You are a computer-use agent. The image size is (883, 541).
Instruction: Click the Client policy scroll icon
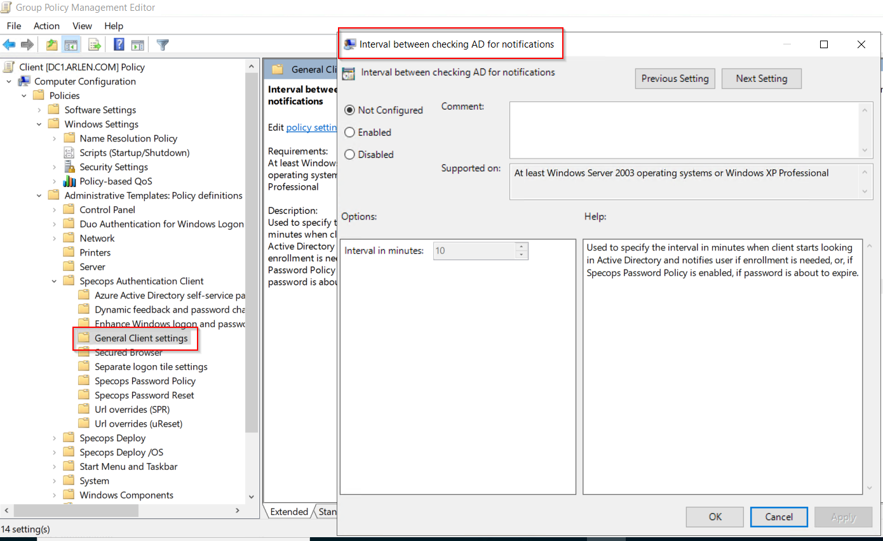pos(10,67)
